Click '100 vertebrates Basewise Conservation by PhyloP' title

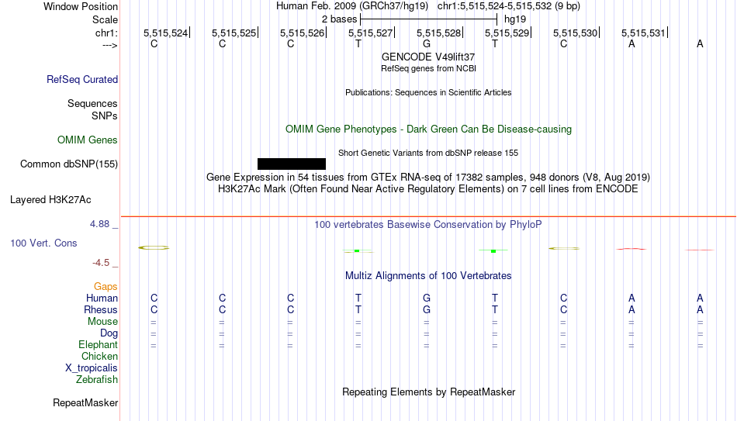428,225
